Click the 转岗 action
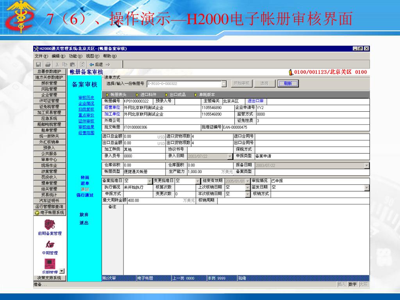Viewport: 400px width, 300px height. click(85, 178)
